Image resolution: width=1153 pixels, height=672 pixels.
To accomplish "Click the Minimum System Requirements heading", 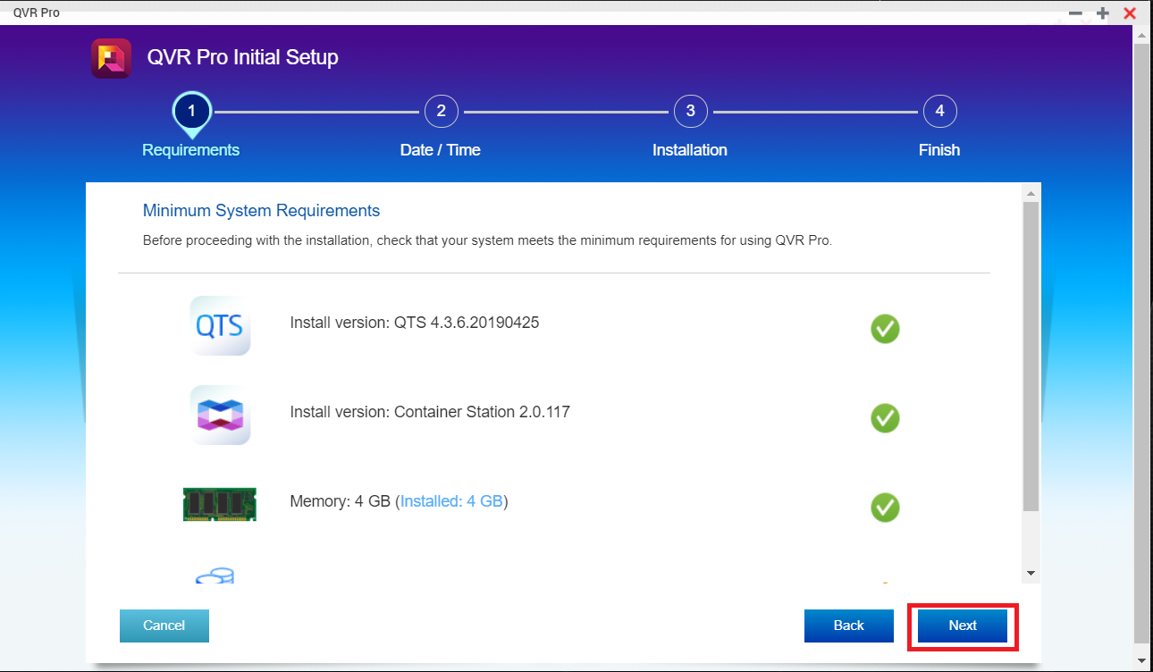I will [x=261, y=211].
